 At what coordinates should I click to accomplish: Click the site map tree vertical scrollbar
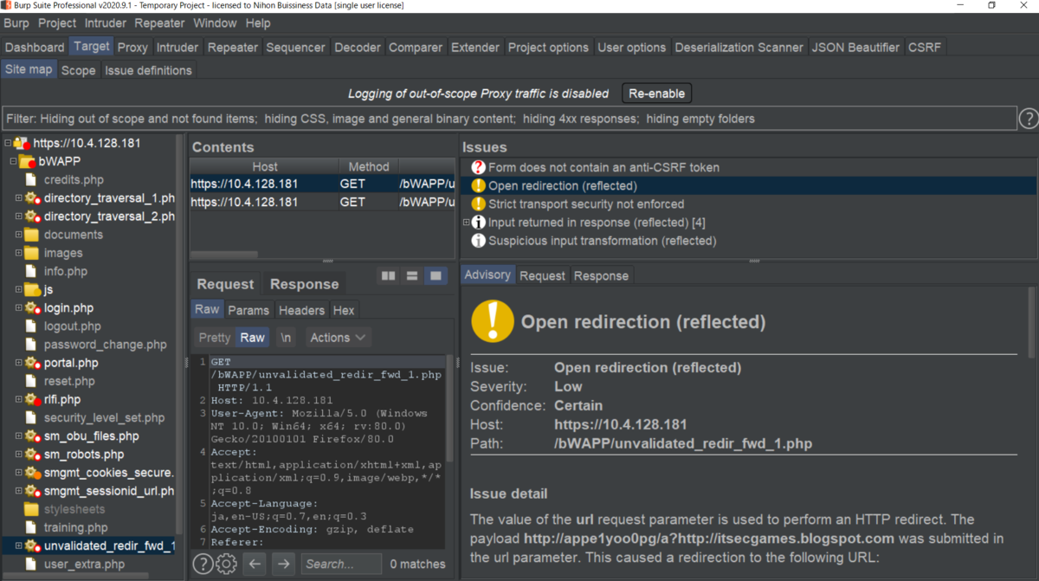[x=179, y=333]
